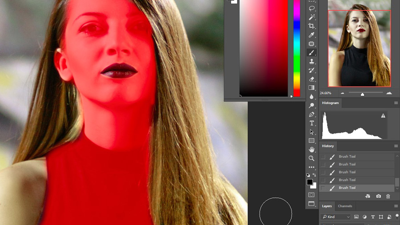Filter layers for smart objects
This screenshot has width=400, height=225.
click(389, 217)
